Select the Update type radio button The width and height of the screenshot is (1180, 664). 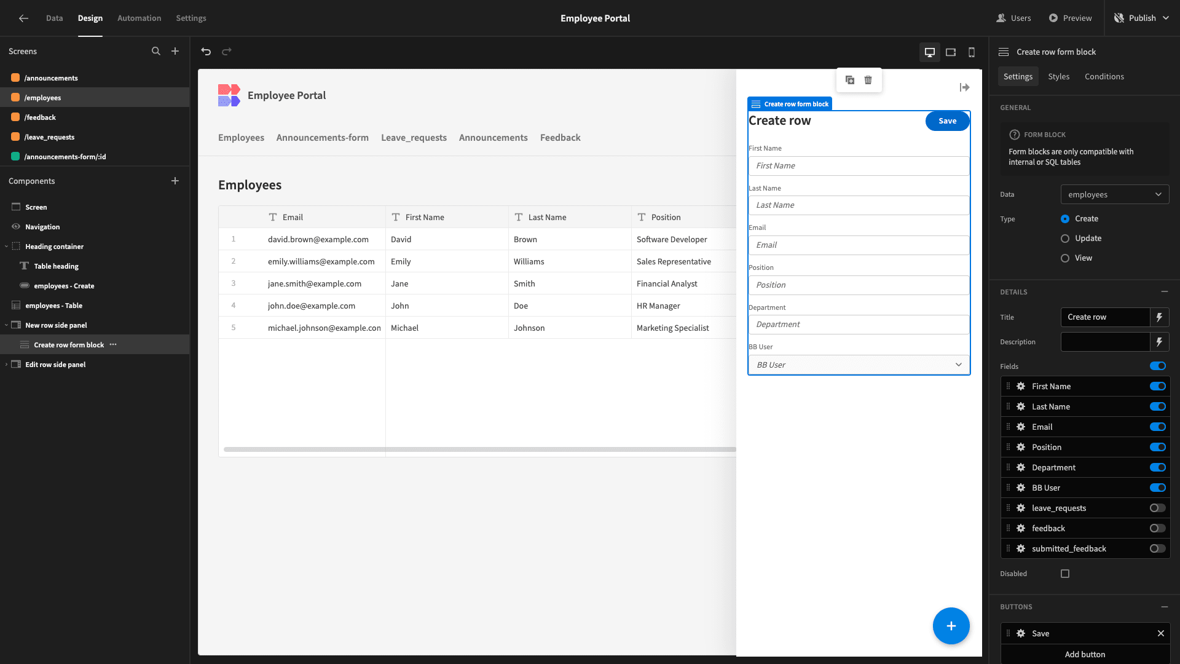point(1065,239)
